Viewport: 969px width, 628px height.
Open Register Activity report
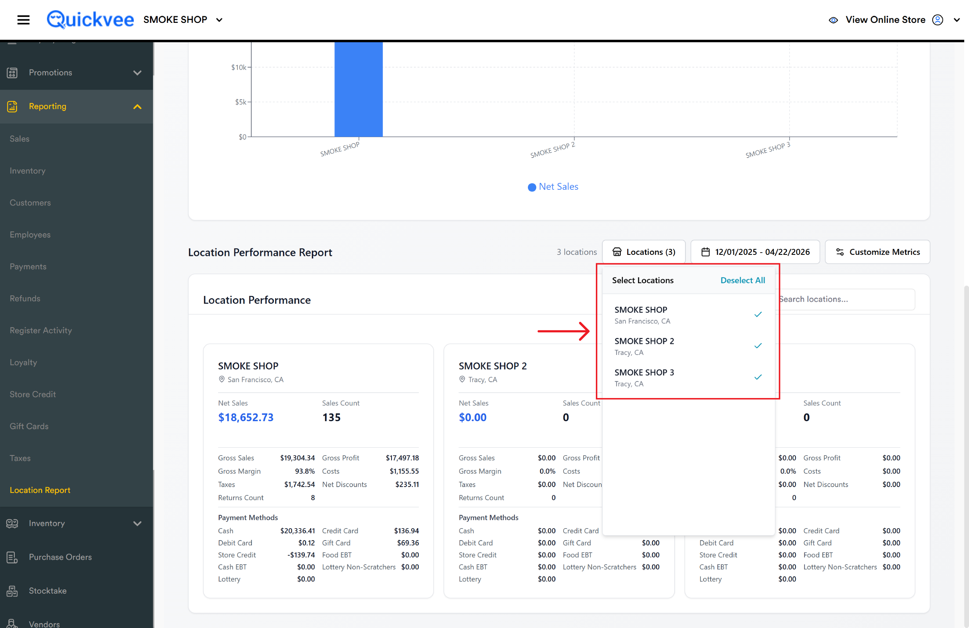(41, 330)
